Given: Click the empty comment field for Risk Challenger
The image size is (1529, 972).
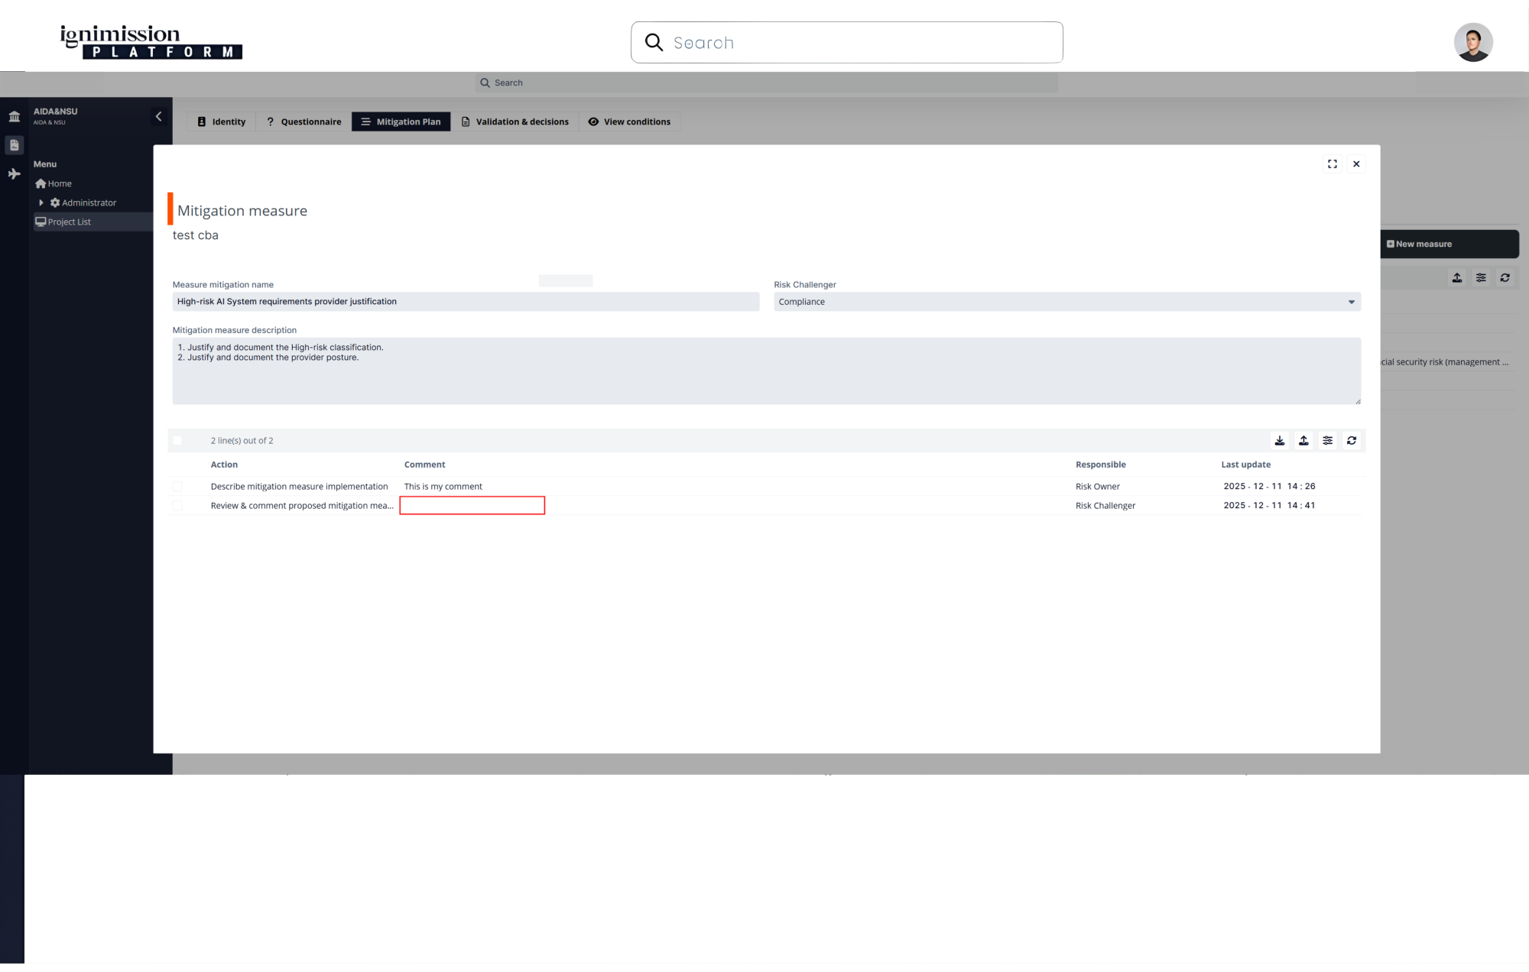Looking at the screenshot, I should (x=472, y=506).
